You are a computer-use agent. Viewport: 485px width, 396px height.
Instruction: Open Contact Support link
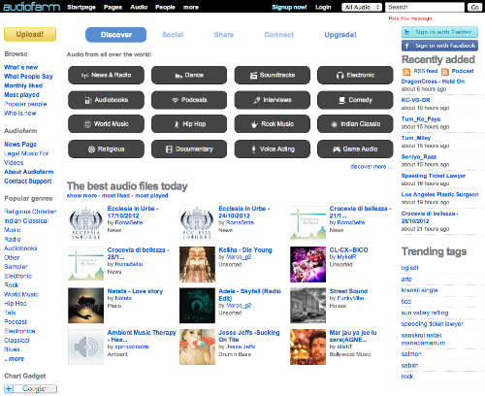pos(28,181)
